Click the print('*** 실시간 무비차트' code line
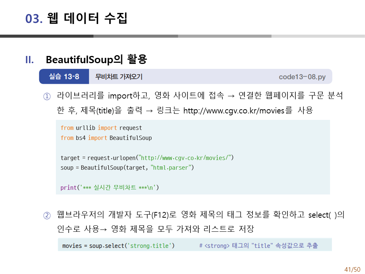 click(x=109, y=187)
